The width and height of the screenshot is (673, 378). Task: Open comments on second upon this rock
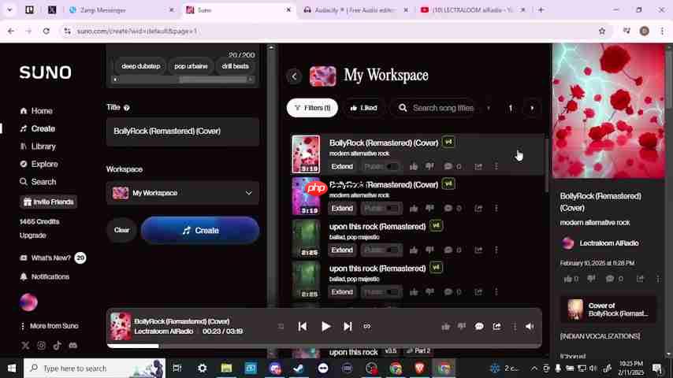pos(452,292)
